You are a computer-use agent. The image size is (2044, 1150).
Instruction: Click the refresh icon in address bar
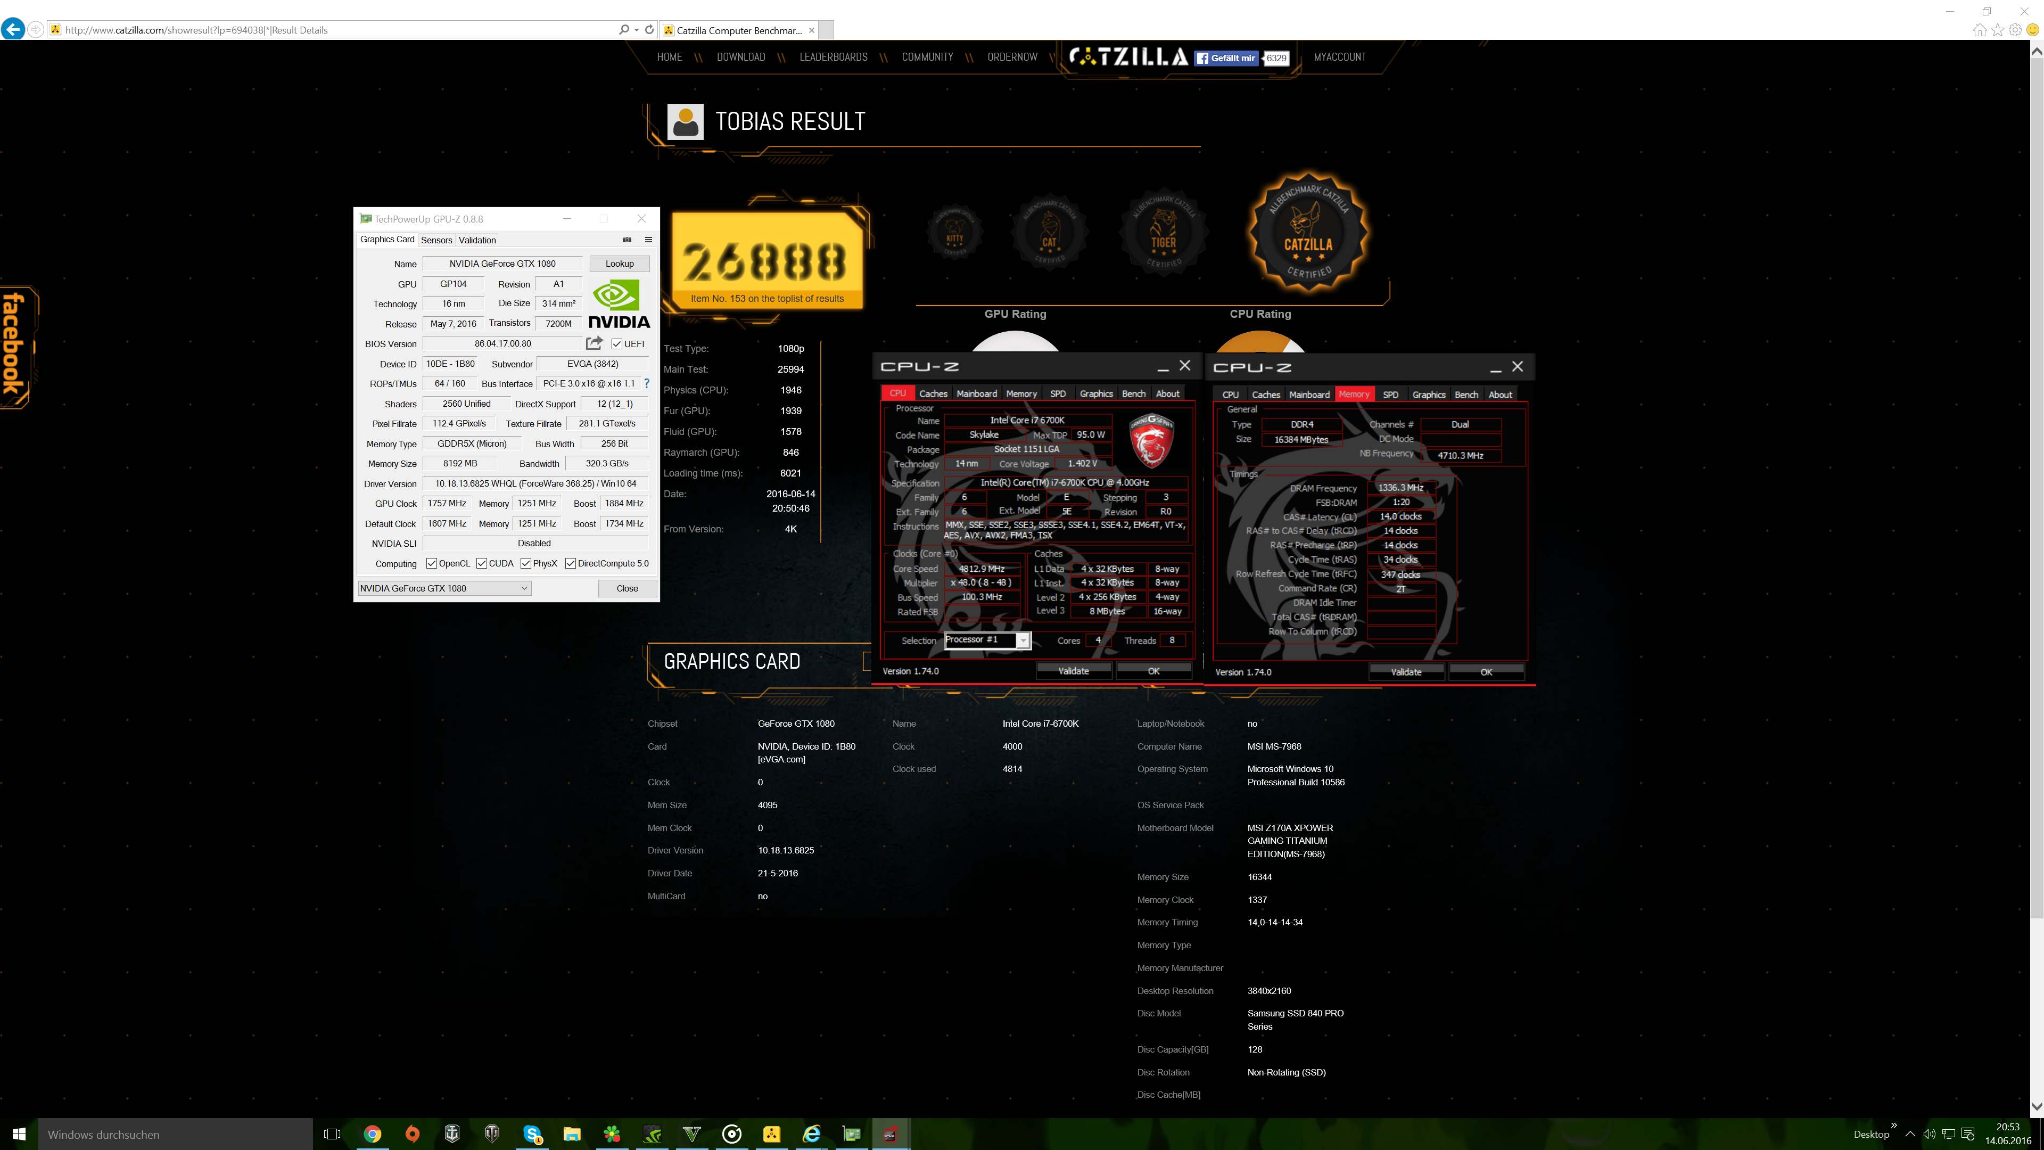click(649, 30)
